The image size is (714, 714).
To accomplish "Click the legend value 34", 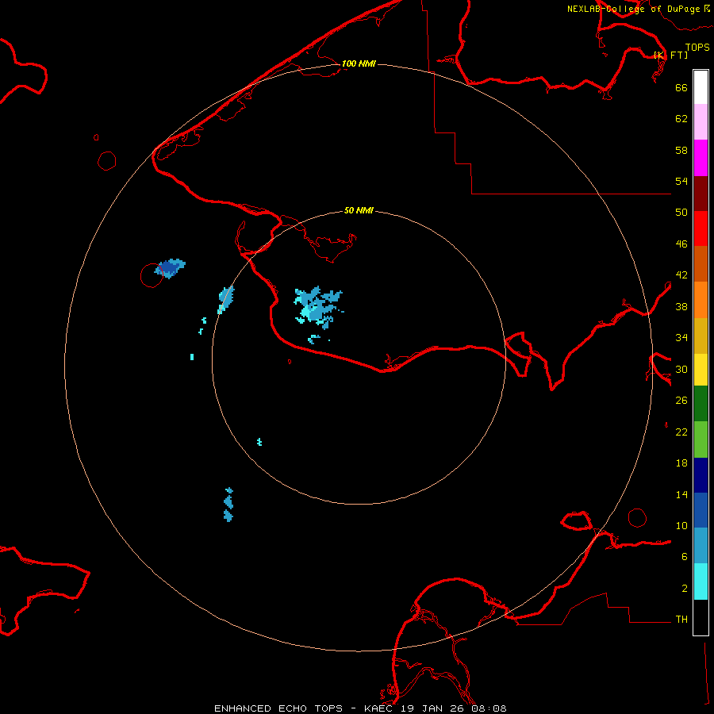I will [x=681, y=337].
